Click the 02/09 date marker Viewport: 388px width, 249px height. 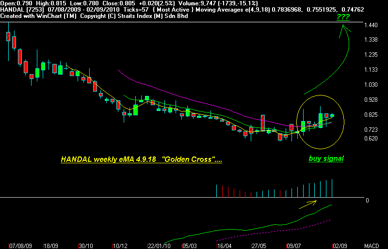pos(340,246)
